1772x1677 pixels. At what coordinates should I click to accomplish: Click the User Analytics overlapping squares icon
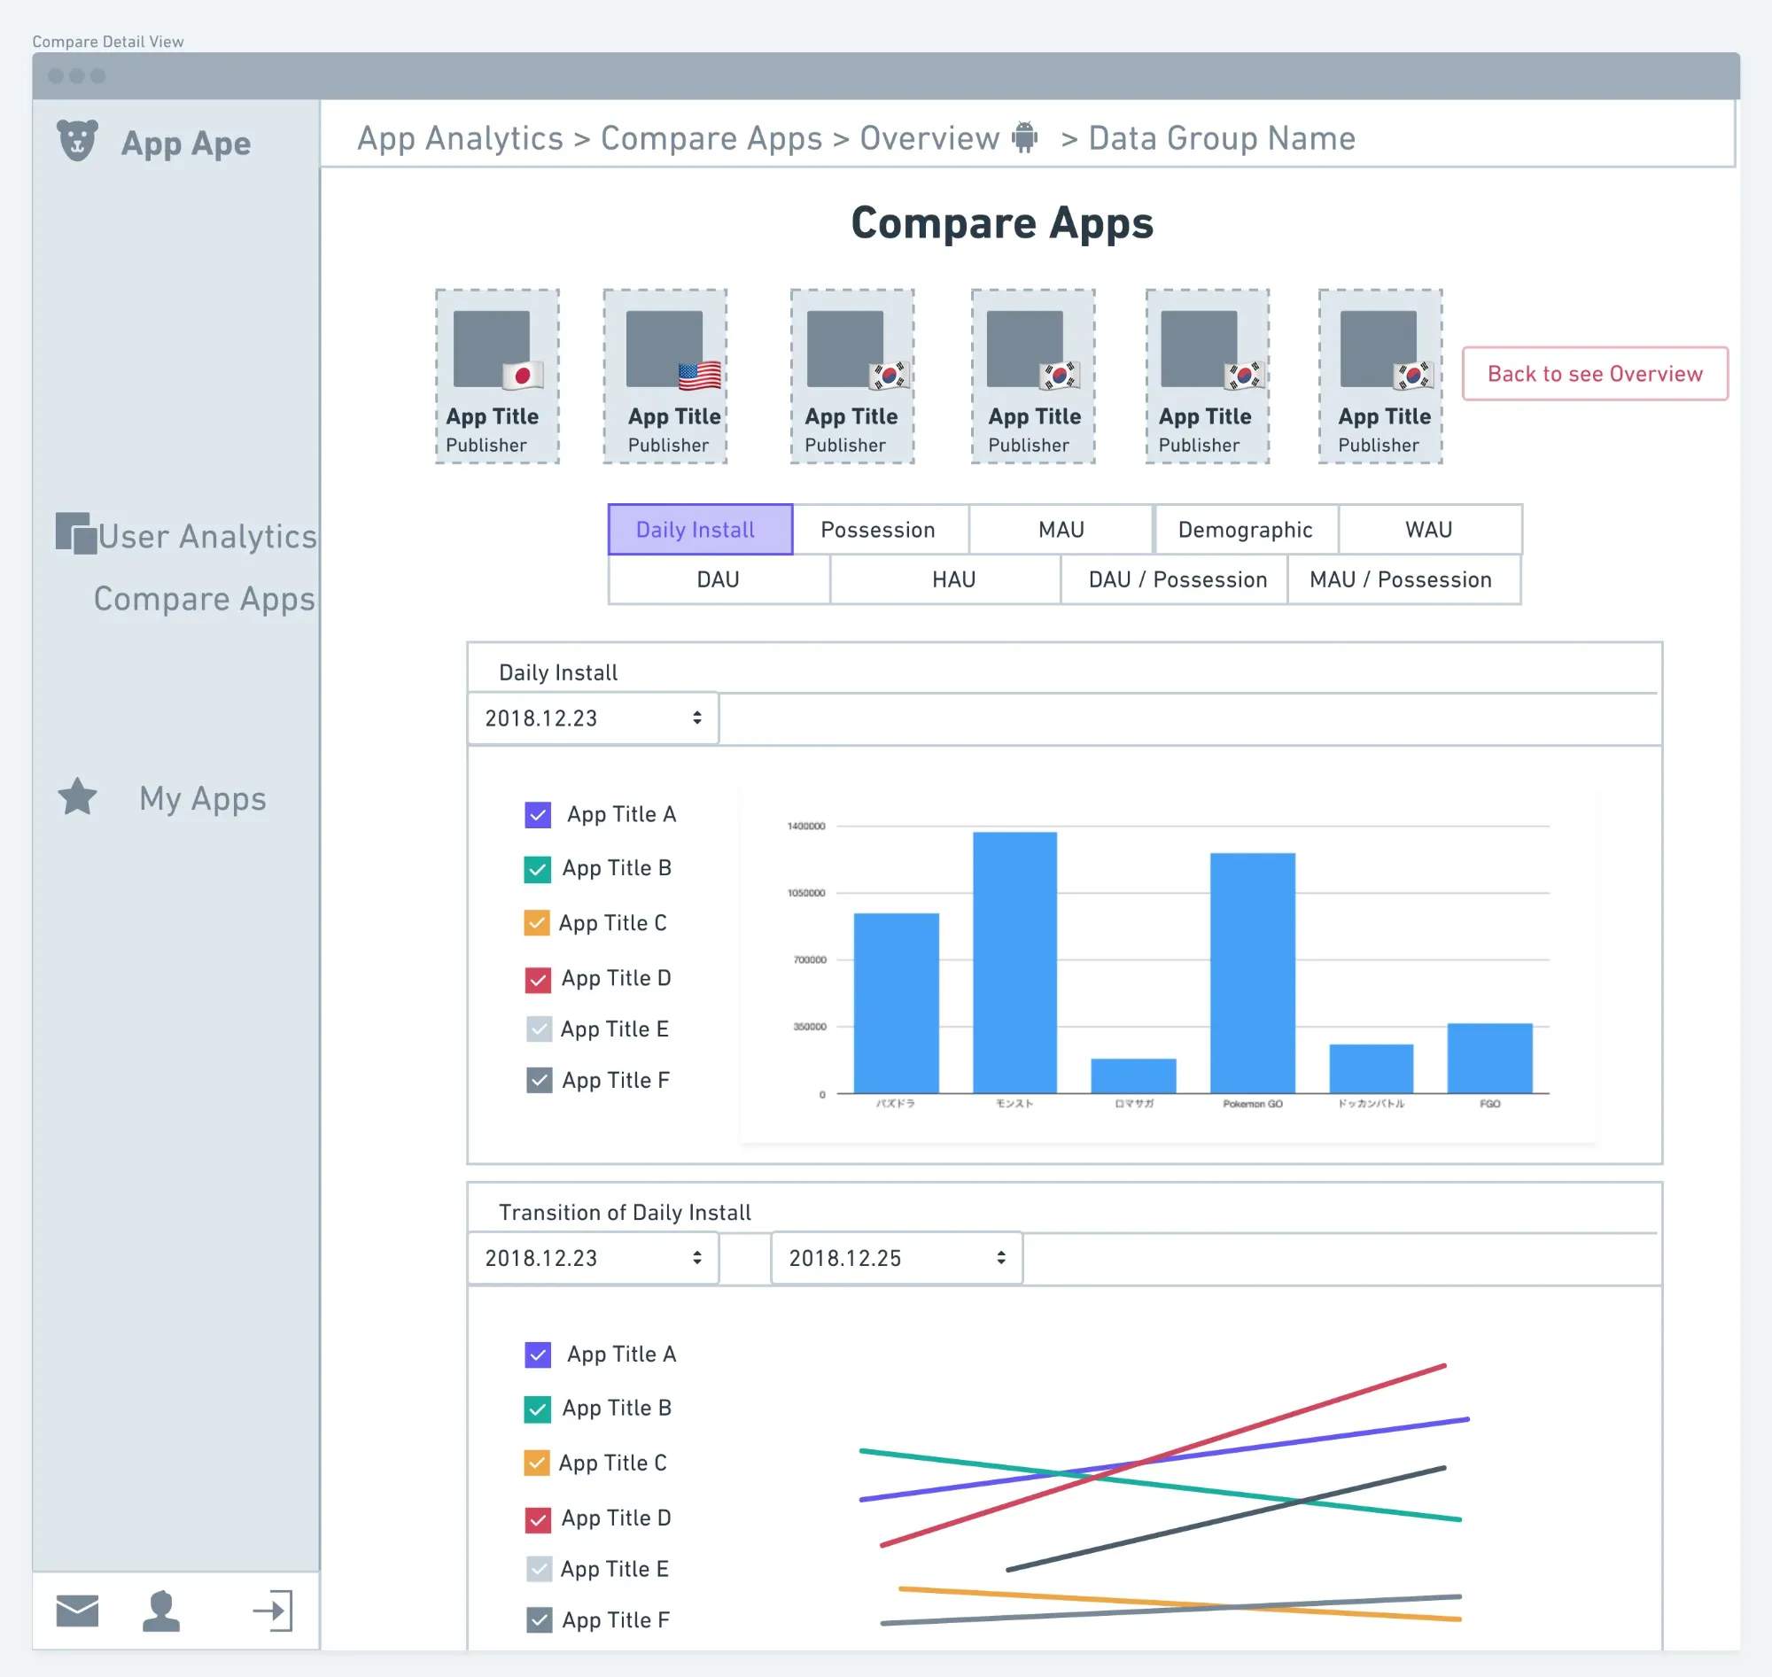tap(76, 533)
